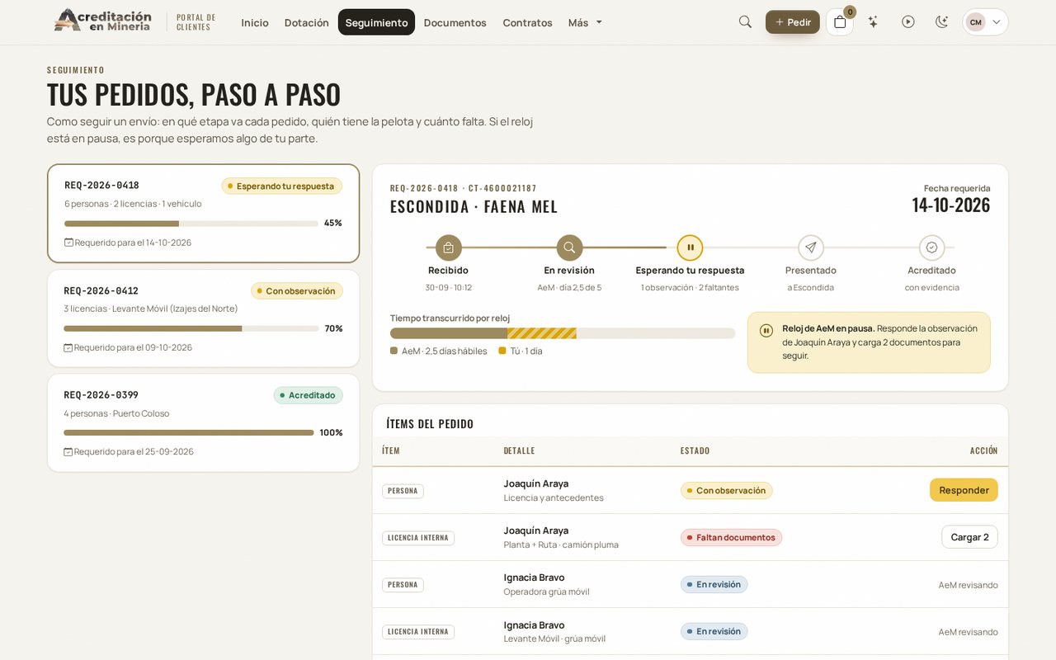
Task: Click the paused Esperando tu respuesta step
Action: point(690,247)
